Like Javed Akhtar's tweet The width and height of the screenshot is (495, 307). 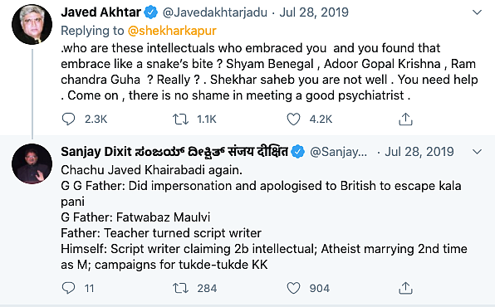pos(293,119)
